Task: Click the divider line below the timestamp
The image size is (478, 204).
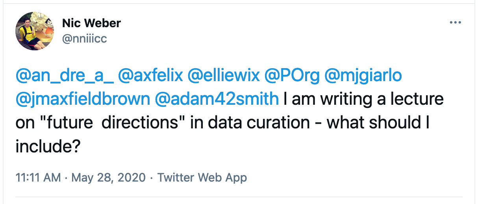Action: pyautogui.click(x=239, y=197)
